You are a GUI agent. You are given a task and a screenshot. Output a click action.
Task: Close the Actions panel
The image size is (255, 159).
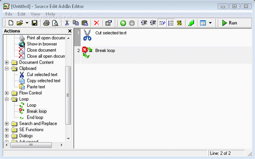pyautogui.click(x=70, y=31)
